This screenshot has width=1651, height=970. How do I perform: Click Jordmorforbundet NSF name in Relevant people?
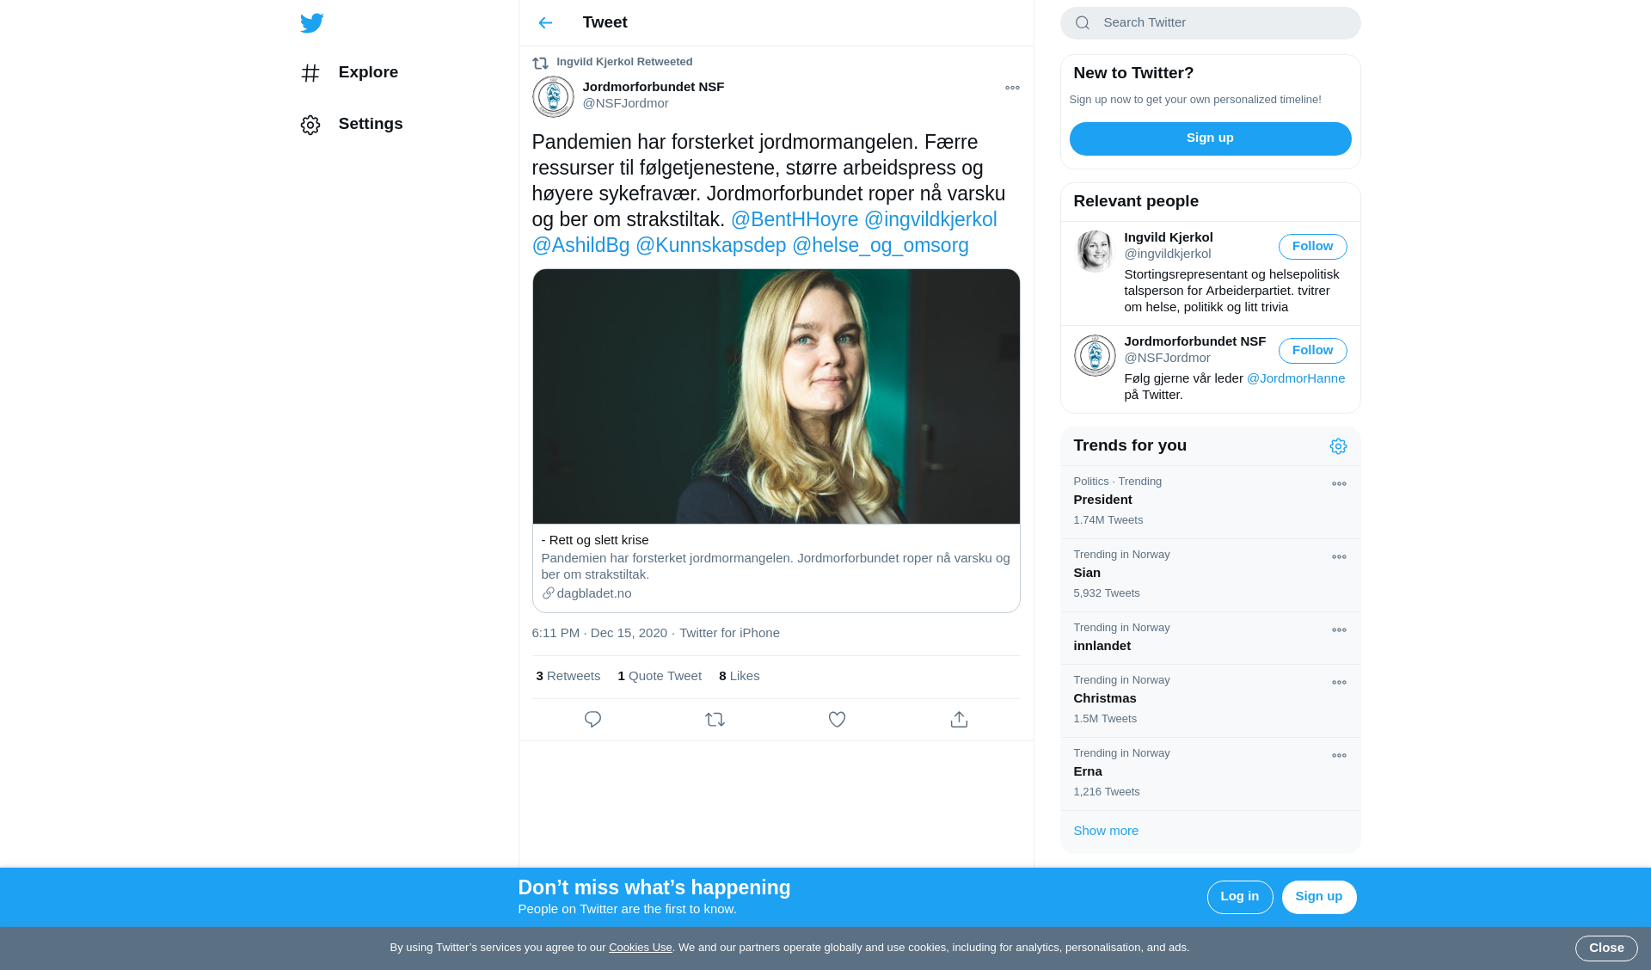[1194, 341]
